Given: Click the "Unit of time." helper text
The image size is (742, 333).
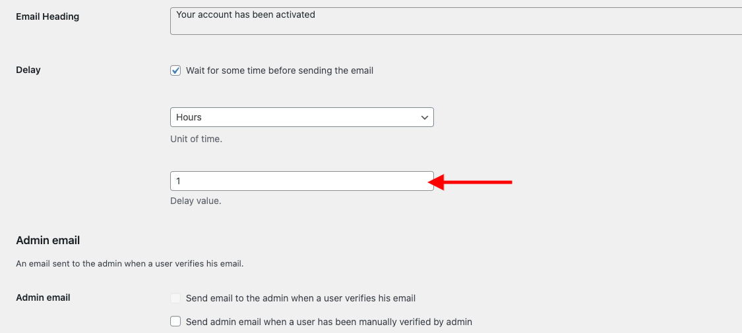Looking at the screenshot, I should 196,139.
